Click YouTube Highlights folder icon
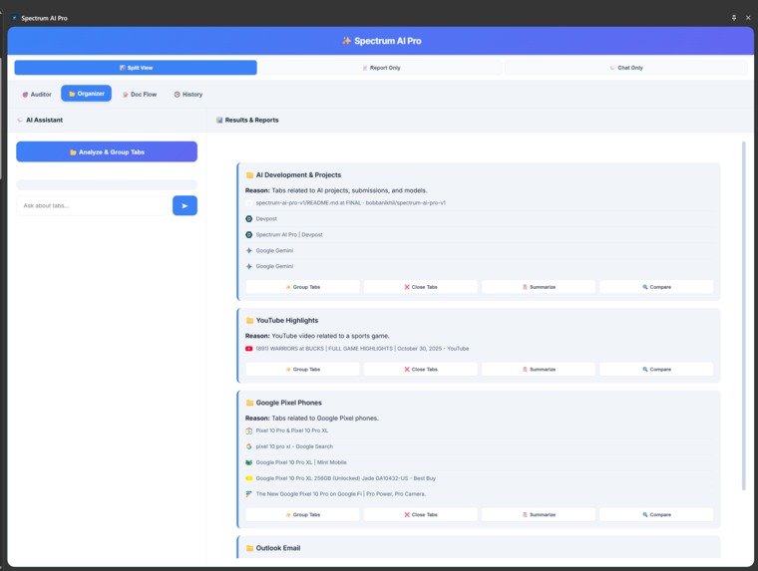 250,320
